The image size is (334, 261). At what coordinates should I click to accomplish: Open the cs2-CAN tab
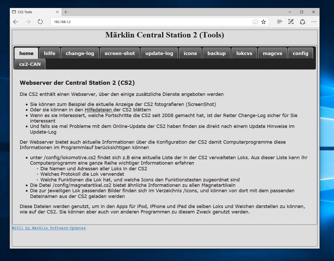pyautogui.click(x=30, y=64)
